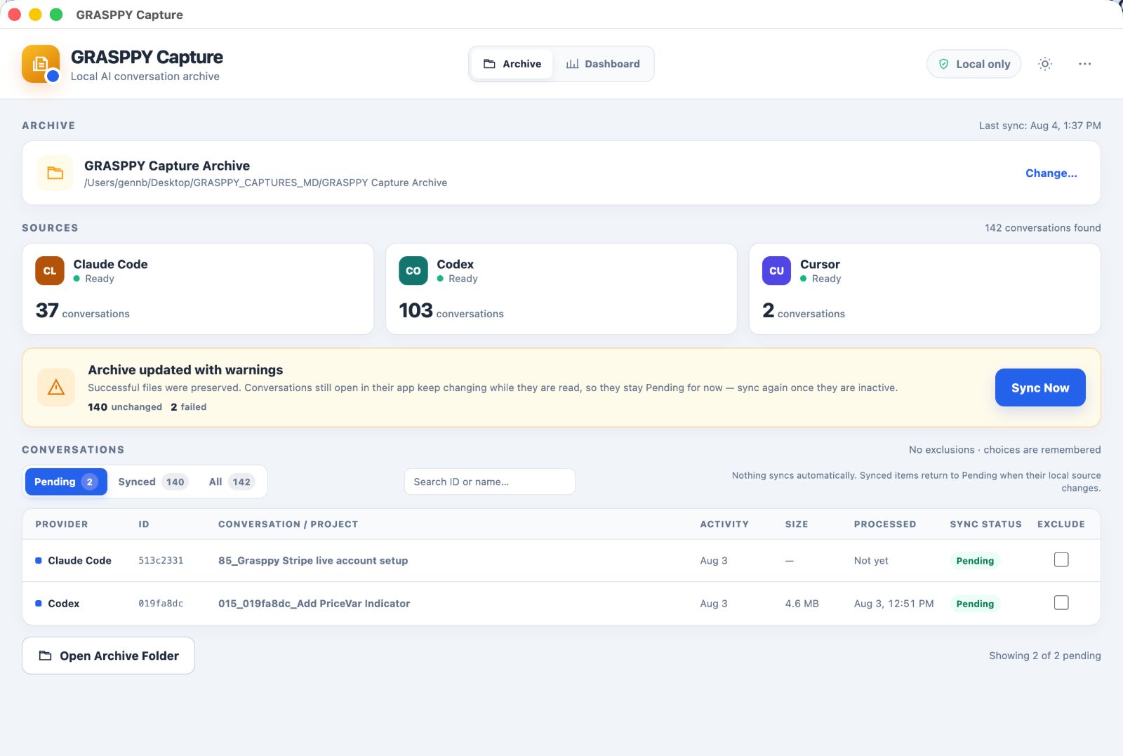The width and height of the screenshot is (1123, 756).
Task: Click the Codex CO badge icon
Action: pyautogui.click(x=413, y=271)
